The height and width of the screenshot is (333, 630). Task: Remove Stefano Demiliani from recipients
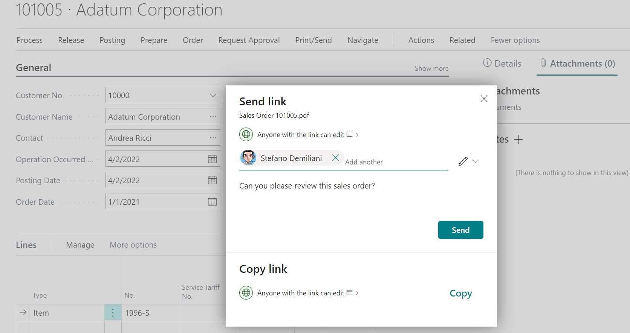pos(335,158)
